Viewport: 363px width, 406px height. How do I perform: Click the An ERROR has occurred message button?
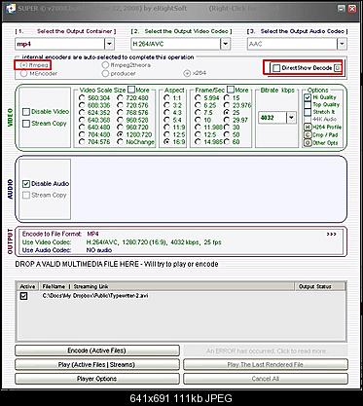266,351
